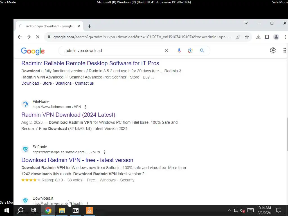Stop loading the page
288x216 pixels.
(x=38, y=37)
